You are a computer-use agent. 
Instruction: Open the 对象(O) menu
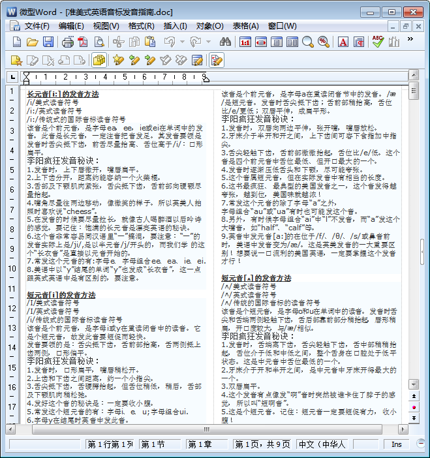[209, 26]
